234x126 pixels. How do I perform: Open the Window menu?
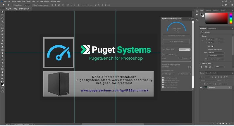(53, 1)
